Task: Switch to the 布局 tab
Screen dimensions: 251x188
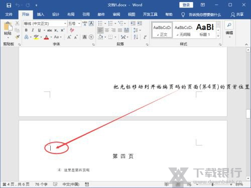Action: (x=71, y=14)
